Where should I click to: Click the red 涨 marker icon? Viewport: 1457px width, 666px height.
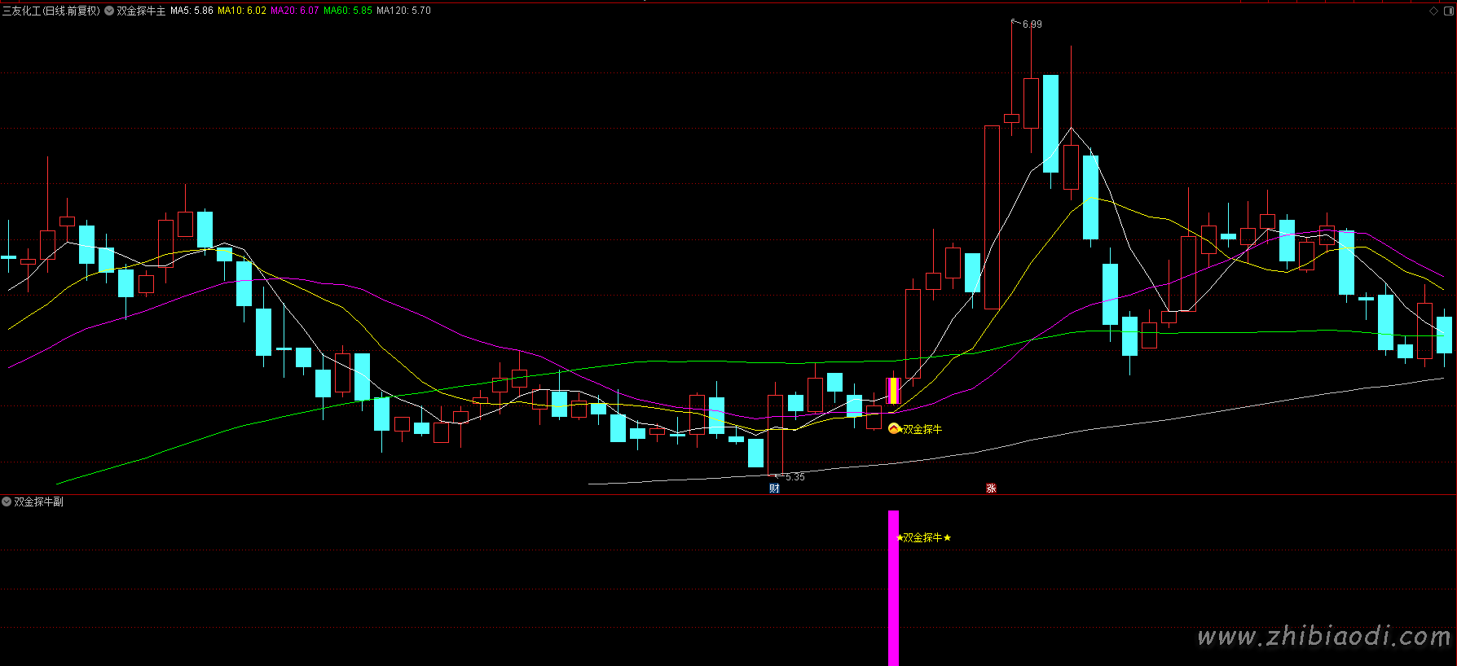pos(991,489)
